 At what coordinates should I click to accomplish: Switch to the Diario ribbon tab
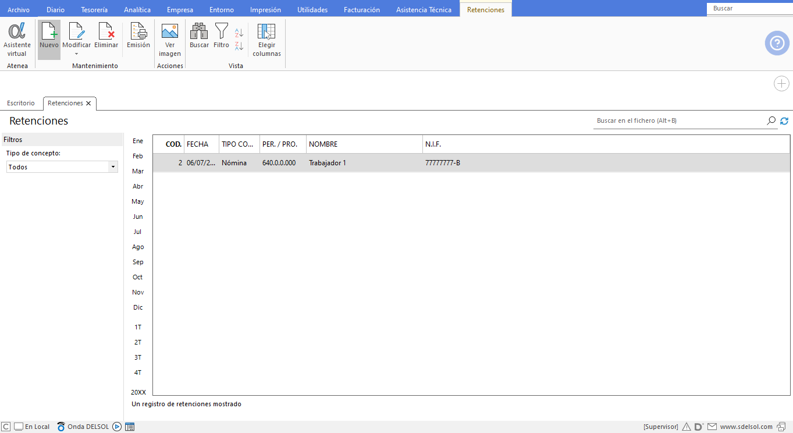56,10
